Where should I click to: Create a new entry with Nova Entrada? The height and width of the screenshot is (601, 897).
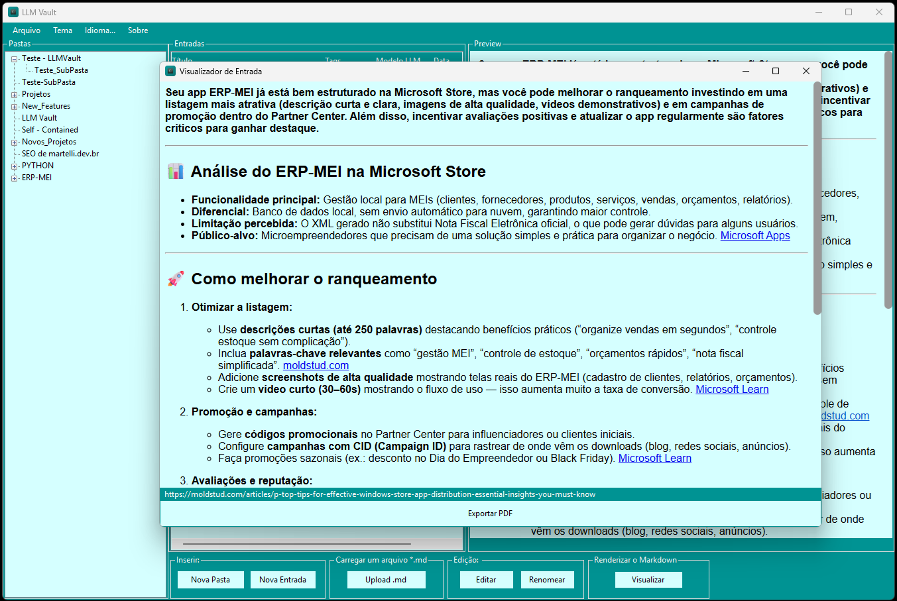click(x=283, y=580)
